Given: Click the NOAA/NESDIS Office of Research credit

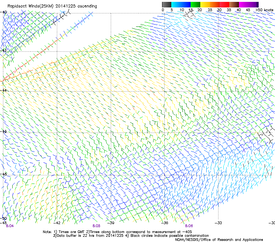Looking at the screenshot, I should point(219,240).
